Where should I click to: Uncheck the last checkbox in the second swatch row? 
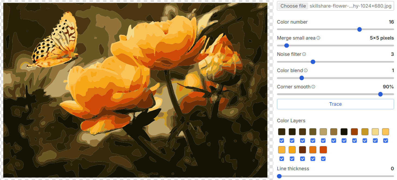[x=323, y=159]
